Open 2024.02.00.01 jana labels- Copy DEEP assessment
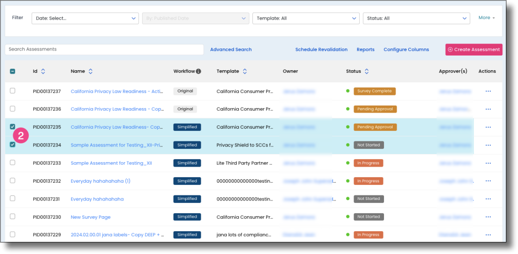 (x=117, y=235)
